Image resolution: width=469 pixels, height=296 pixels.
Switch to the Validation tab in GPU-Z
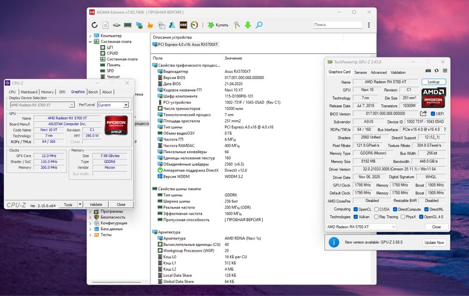398,72
